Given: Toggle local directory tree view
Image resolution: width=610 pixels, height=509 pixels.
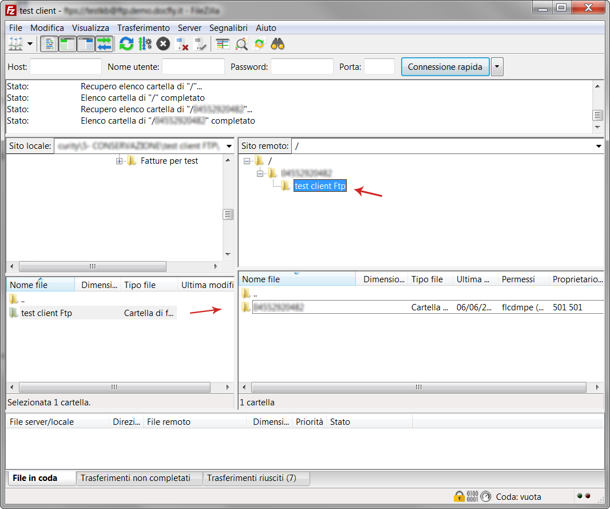Looking at the screenshot, I should (x=67, y=44).
